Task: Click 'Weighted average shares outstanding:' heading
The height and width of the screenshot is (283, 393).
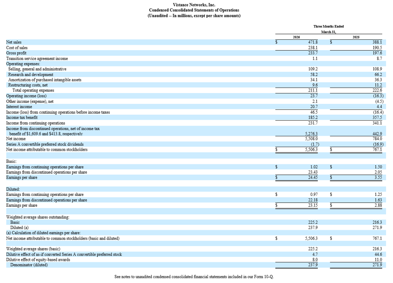Action: [x=38, y=217]
